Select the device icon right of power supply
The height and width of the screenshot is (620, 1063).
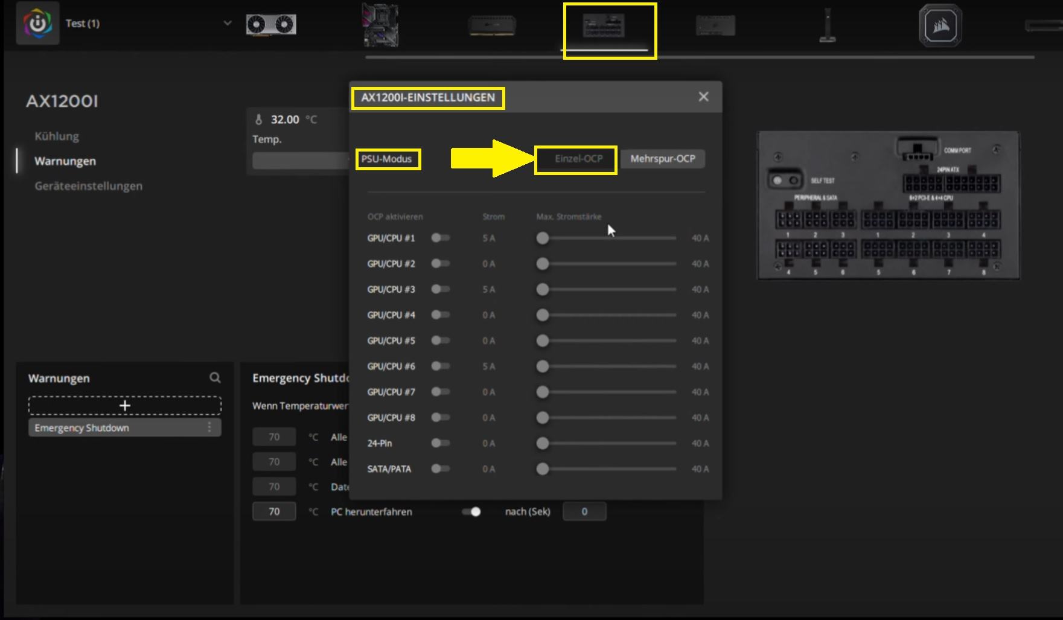pyautogui.click(x=715, y=26)
